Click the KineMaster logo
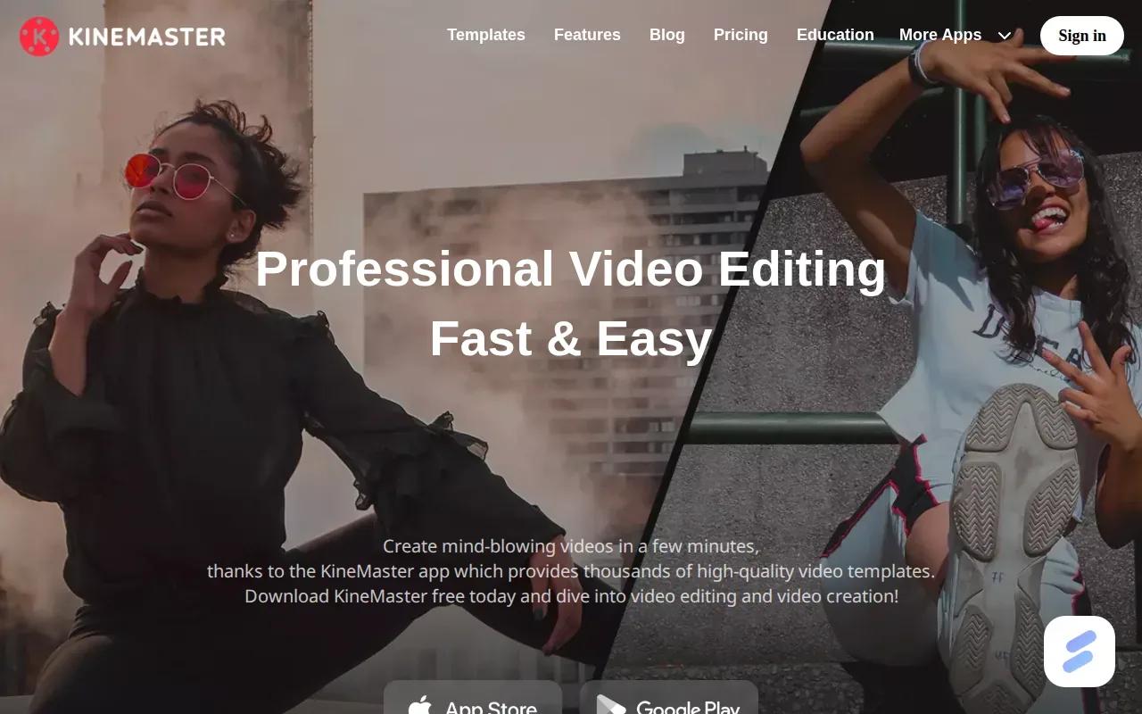This screenshot has width=1142, height=714. click(122, 37)
